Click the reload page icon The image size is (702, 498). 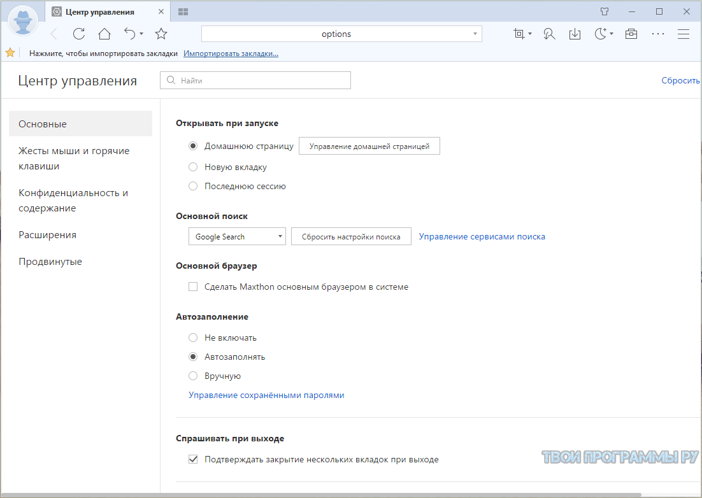79,34
